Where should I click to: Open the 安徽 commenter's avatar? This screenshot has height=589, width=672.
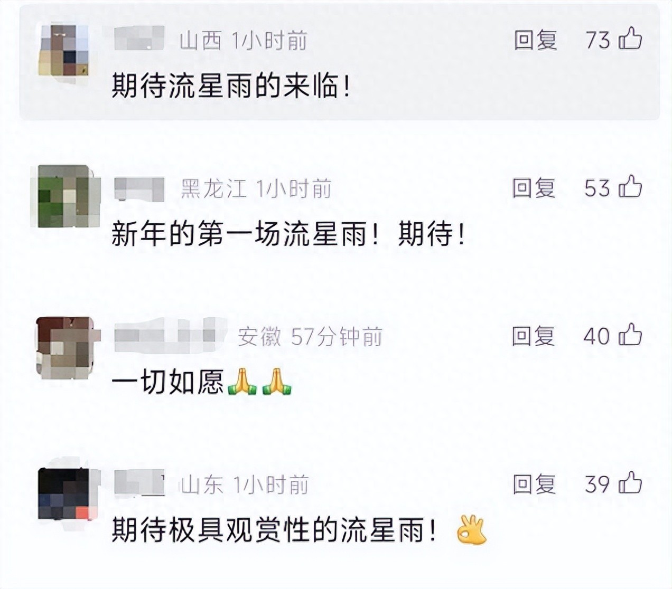(x=65, y=347)
